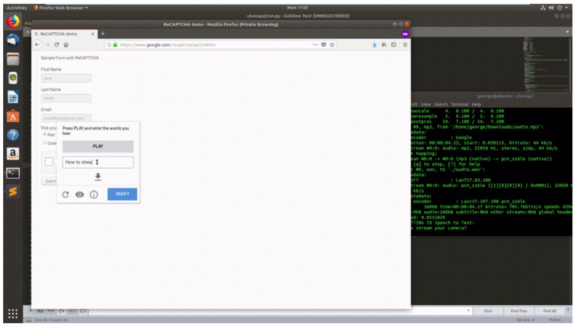Click Find All in Sublime Text
The width and height of the screenshot is (575, 327).
(x=549, y=311)
